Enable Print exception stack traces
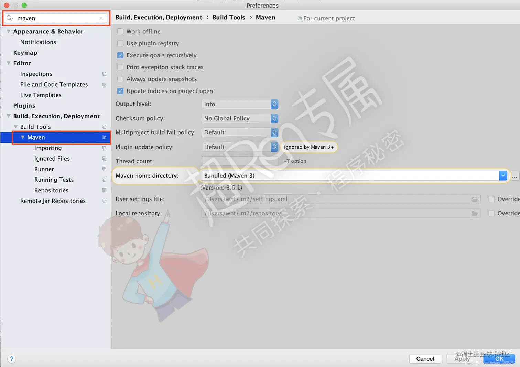This screenshot has height=367, width=520. click(120, 67)
